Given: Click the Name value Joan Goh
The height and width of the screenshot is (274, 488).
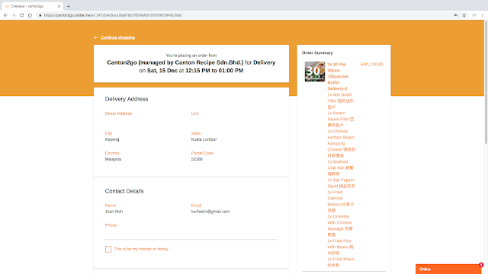Looking at the screenshot, I should pos(114,212).
